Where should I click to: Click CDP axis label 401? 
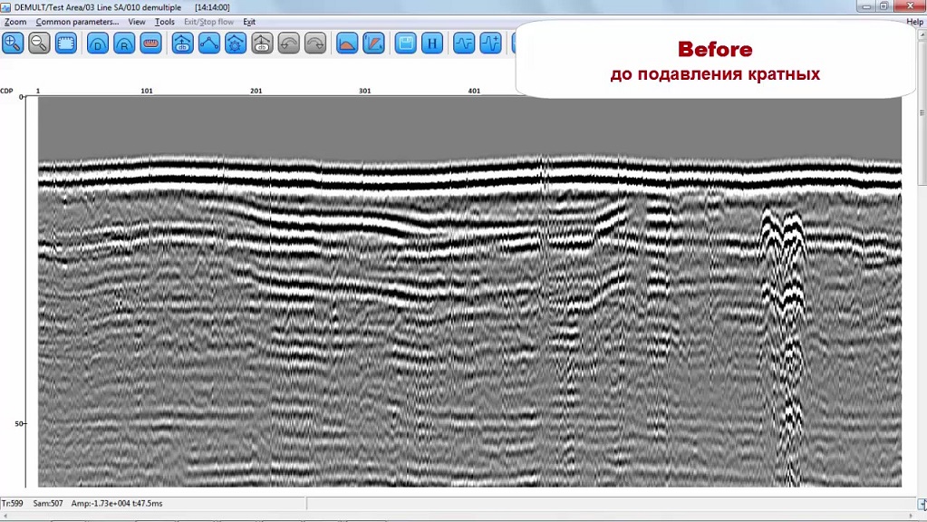pyautogui.click(x=474, y=91)
